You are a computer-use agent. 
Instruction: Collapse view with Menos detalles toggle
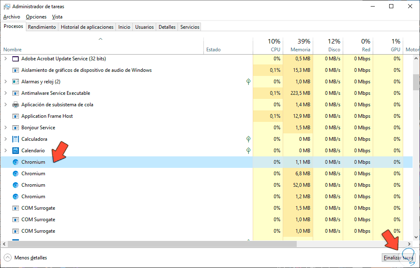pos(26,258)
